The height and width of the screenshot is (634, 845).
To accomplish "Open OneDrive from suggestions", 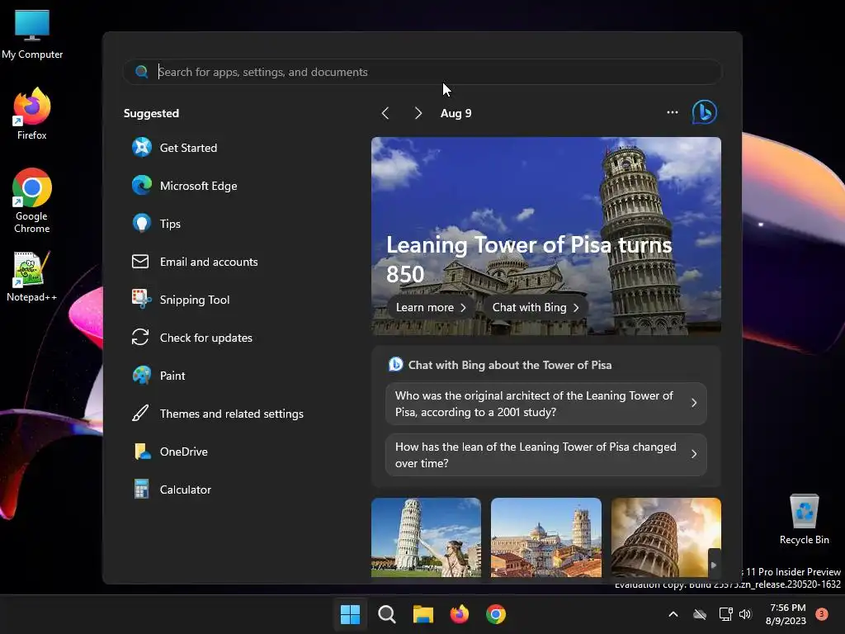I will pyautogui.click(x=170, y=452).
